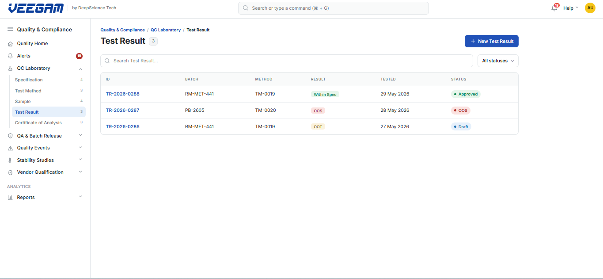603x279 pixels.
Task: Click the magnifier icon in top search bar
Action: coord(246,8)
